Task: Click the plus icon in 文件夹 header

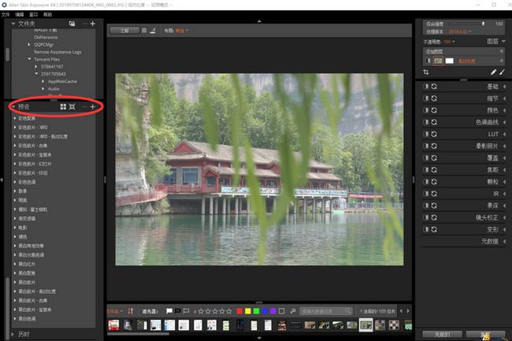Action: pyautogui.click(x=93, y=24)
